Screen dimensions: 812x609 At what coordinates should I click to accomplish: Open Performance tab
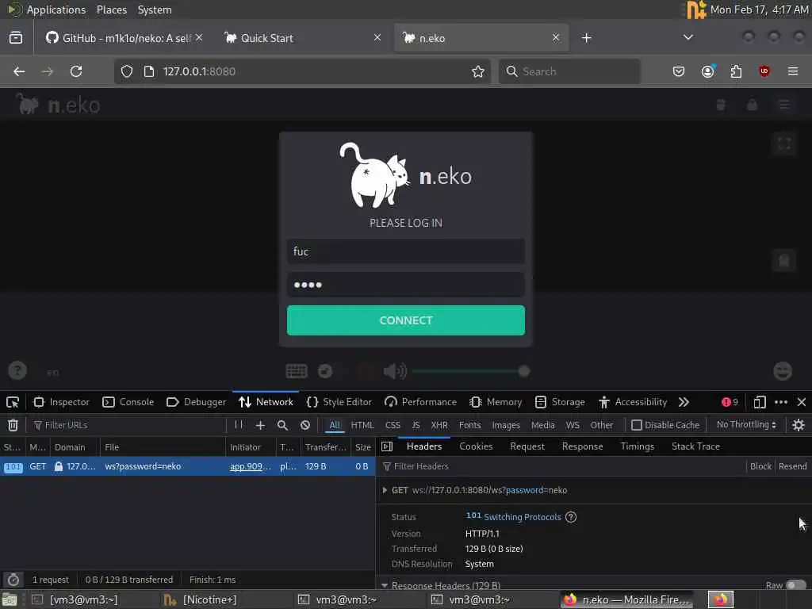tap(420, 402)
